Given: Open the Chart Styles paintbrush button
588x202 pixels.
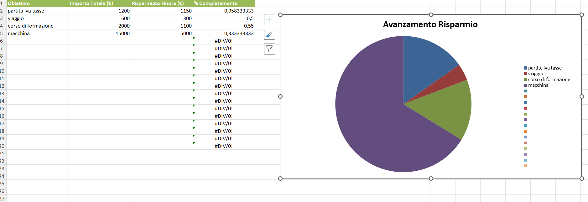Looking at the screenshot, I should [269, 34].
